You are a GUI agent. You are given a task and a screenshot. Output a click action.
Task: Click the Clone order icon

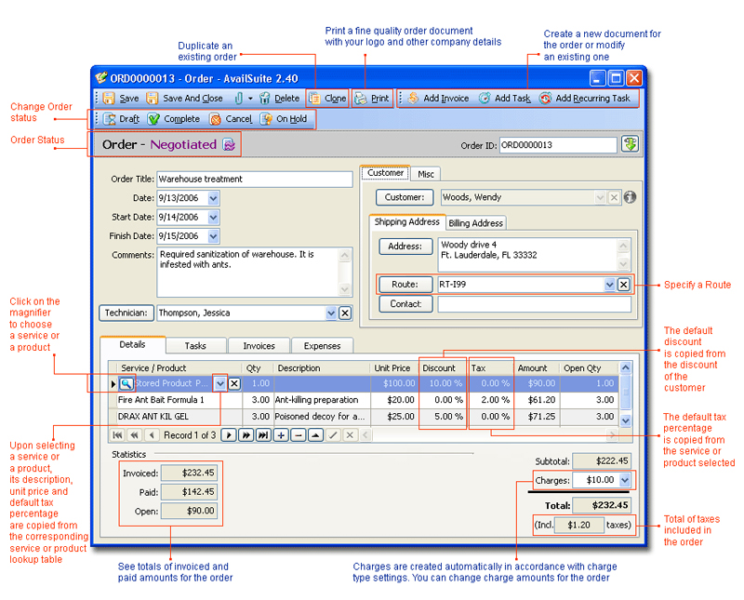(x=315, y=98)
